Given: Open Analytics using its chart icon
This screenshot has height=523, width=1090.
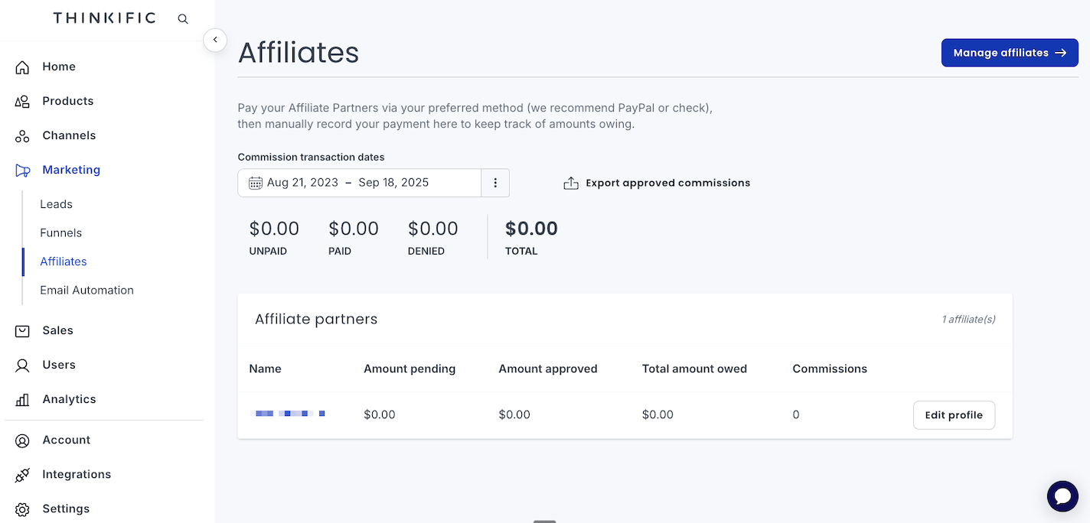Looking at the screenshot, I should coord(23,399).
